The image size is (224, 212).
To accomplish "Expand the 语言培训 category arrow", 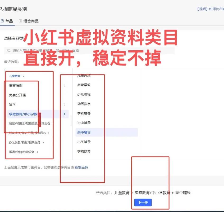I will (x=65, y=86).
